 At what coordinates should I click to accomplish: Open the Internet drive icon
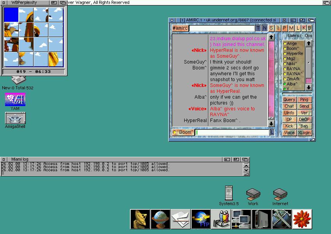coord(280,193)
